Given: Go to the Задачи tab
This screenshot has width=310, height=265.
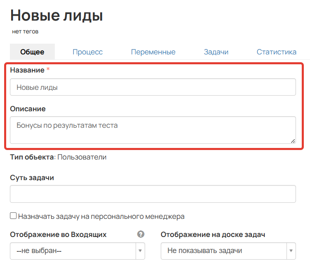Looking at the screenshot, I should 216,52.
